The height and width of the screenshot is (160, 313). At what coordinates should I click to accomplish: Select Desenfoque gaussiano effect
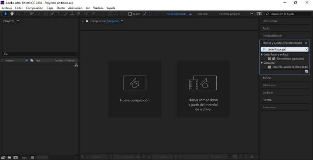[290, 59]
